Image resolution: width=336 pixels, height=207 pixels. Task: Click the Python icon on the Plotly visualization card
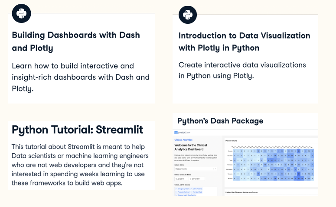[x=188, y=15]
